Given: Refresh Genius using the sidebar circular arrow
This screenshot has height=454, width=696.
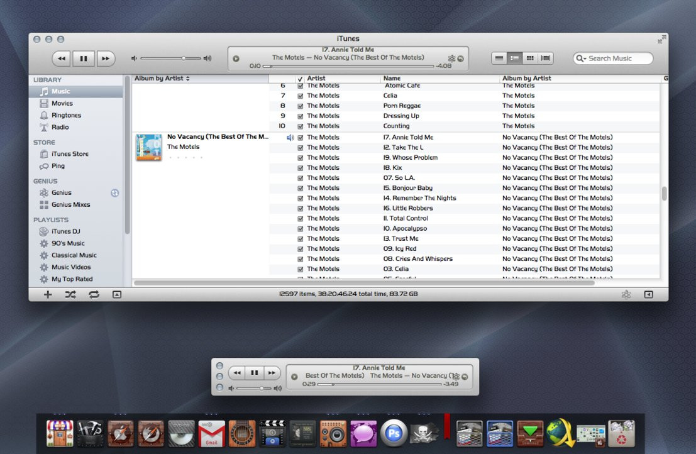Looking at the screenshot, I should [x=114, y=192].
